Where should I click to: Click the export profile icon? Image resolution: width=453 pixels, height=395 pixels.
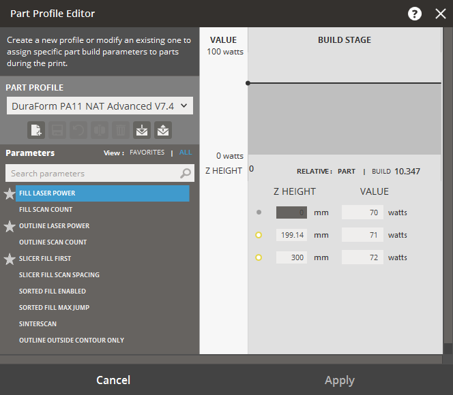pyautogui.click(x=162, y=129)
